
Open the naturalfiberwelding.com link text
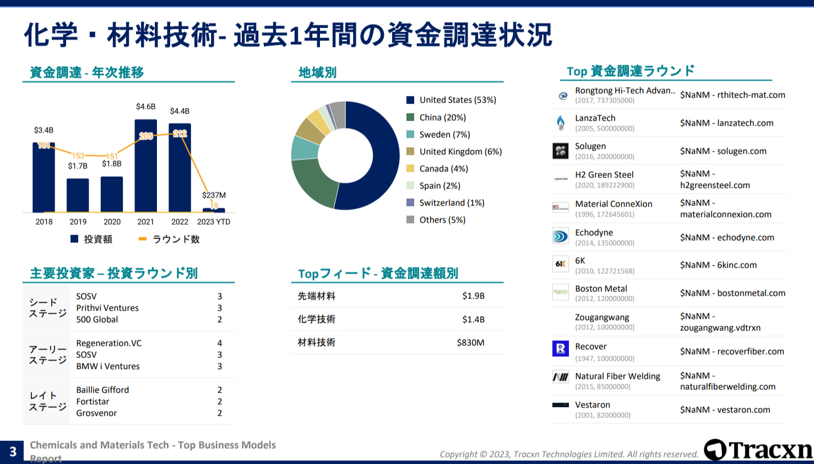[728, 386]
